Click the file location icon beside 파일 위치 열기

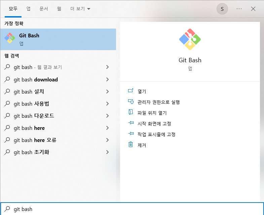(x=130, y=112)
